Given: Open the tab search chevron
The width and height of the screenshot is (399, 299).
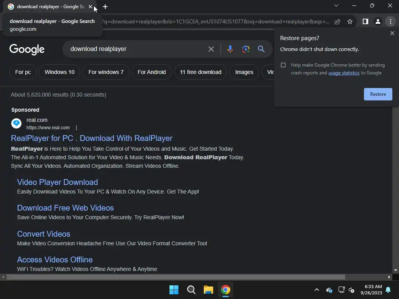Looking at the screenshot, I should tap(336, 5).
